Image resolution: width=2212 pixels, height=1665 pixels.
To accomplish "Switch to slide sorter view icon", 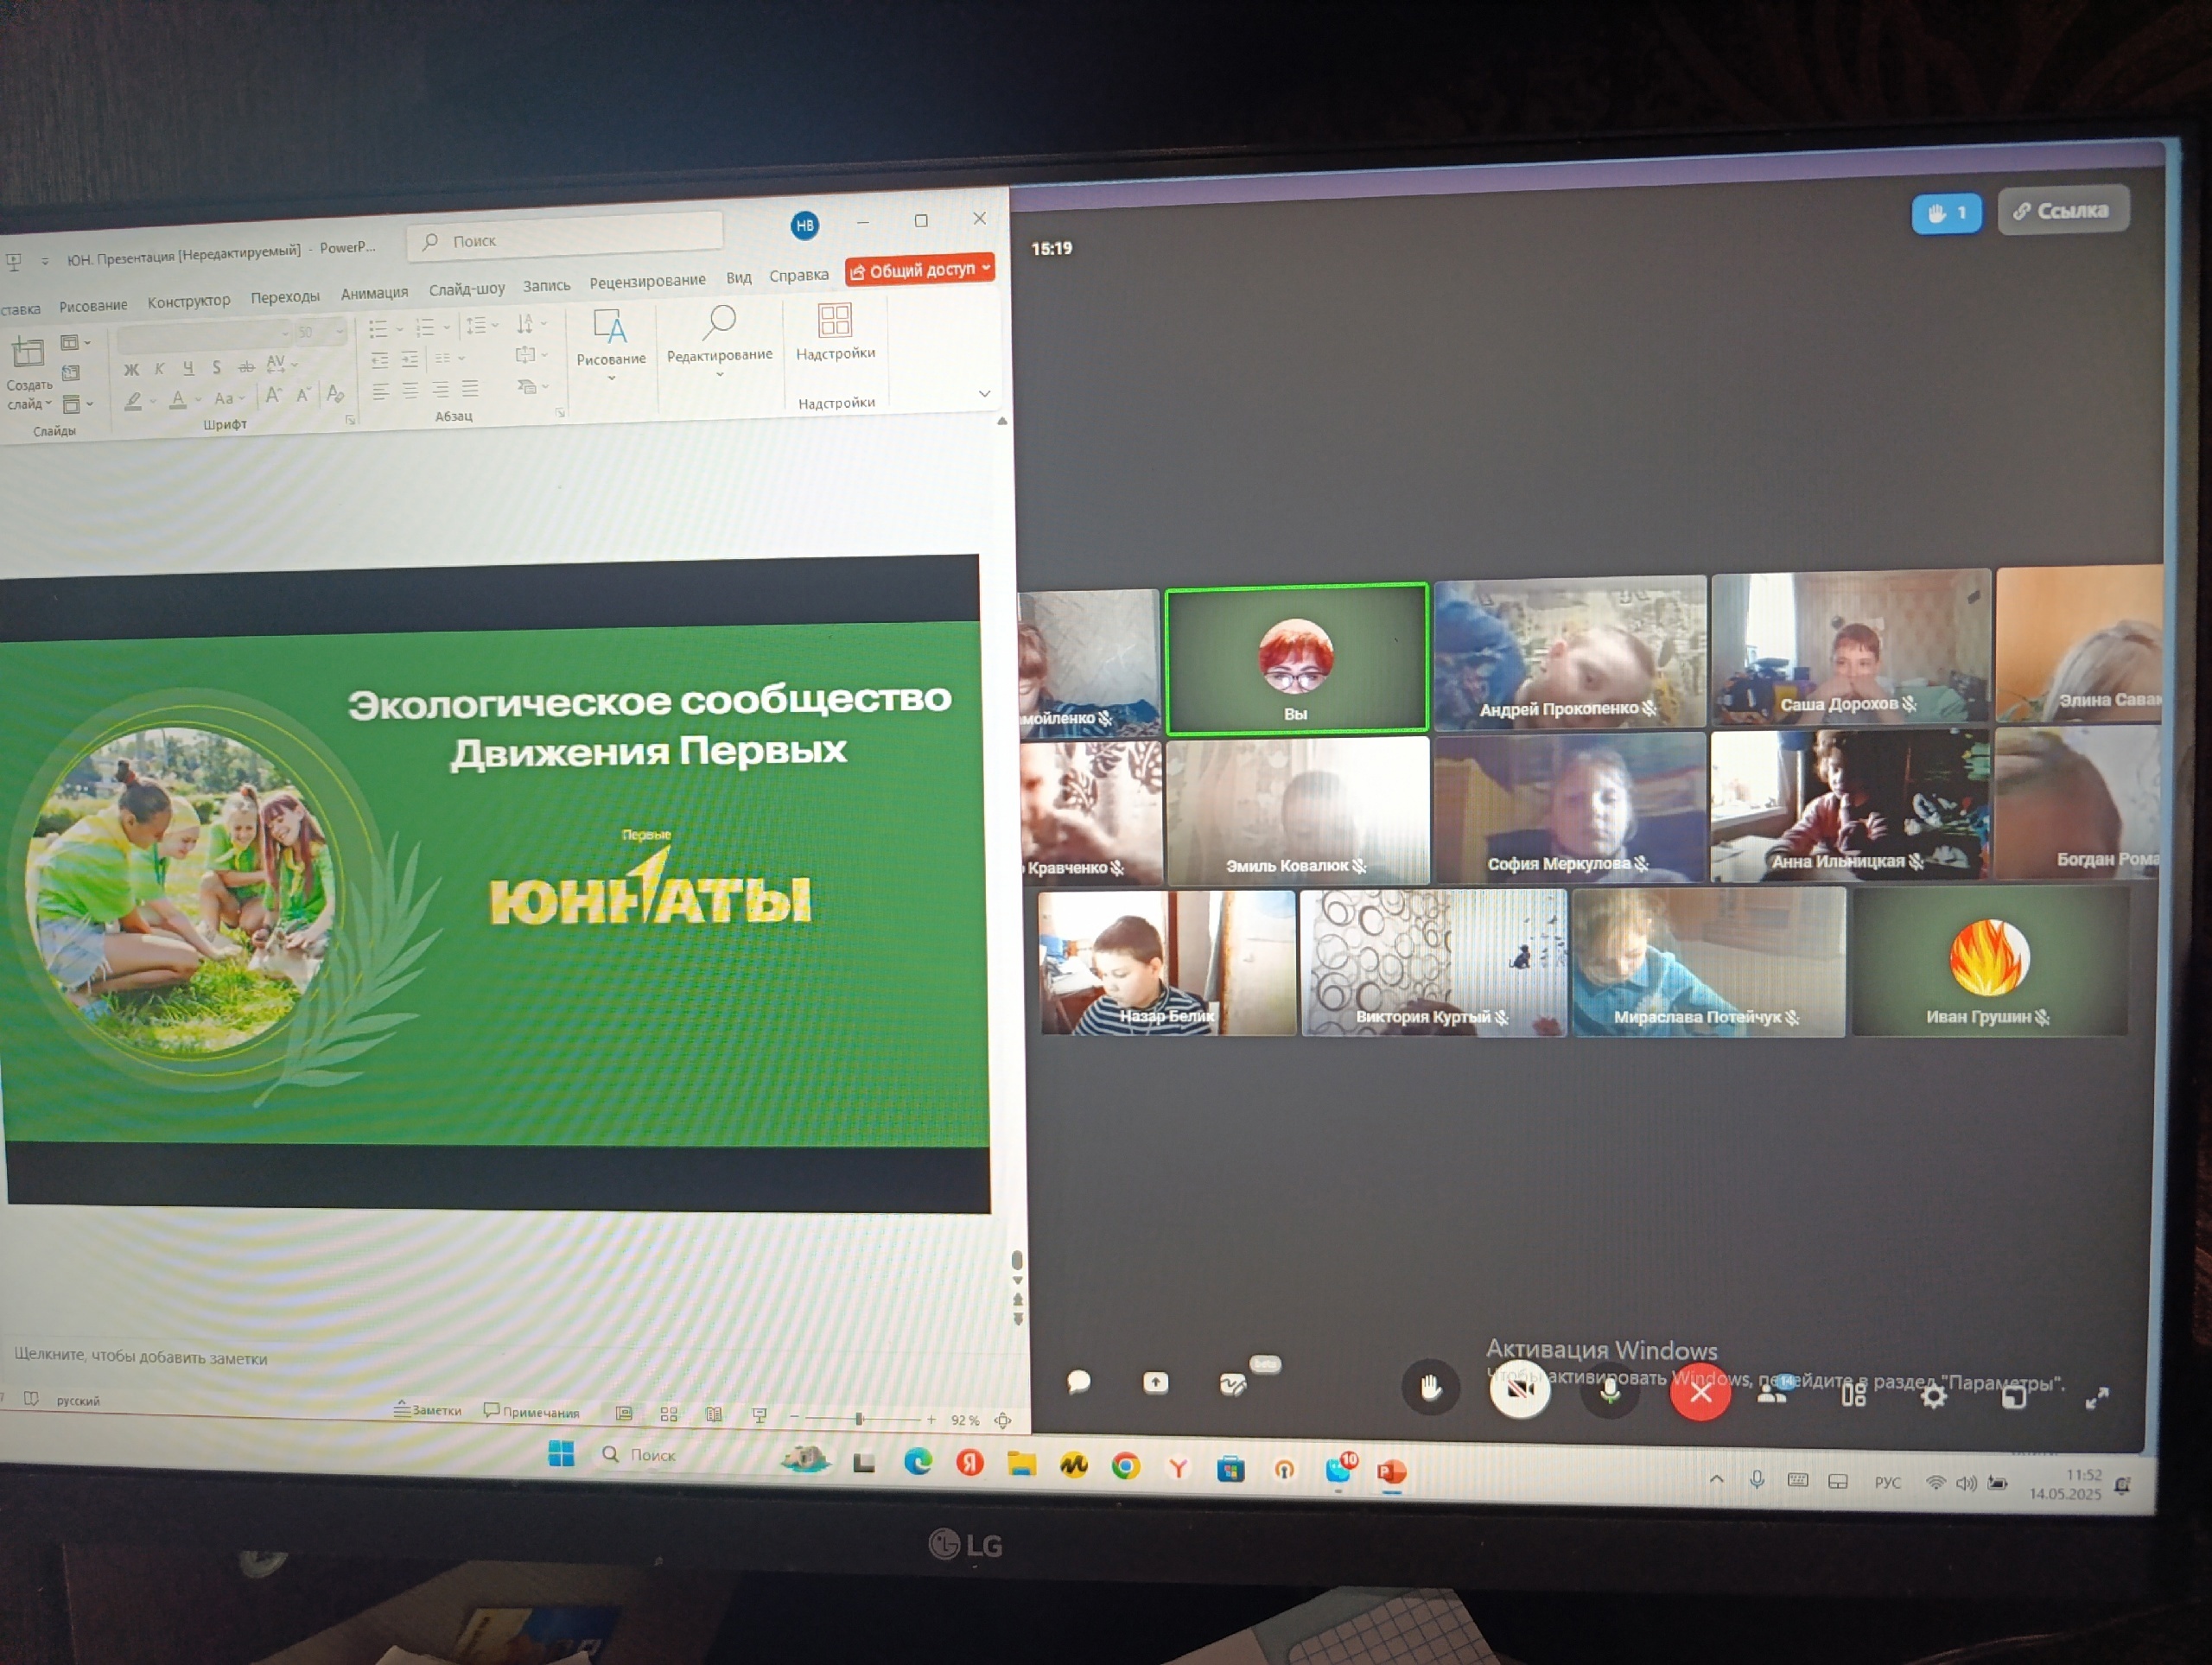I will click(x=669, y=1414).
